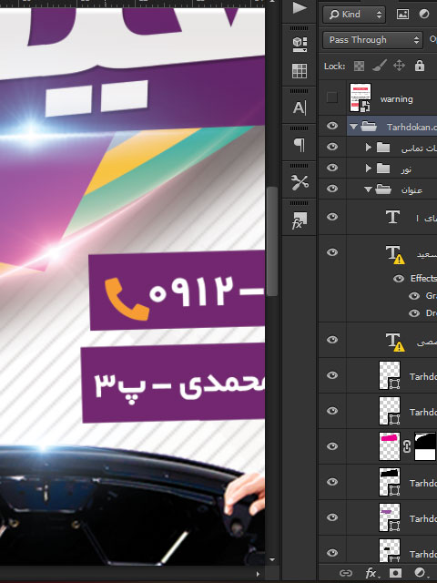437x583 pixels.
Task: Lock layer position move icon
Action: click(x=399, y=66)
